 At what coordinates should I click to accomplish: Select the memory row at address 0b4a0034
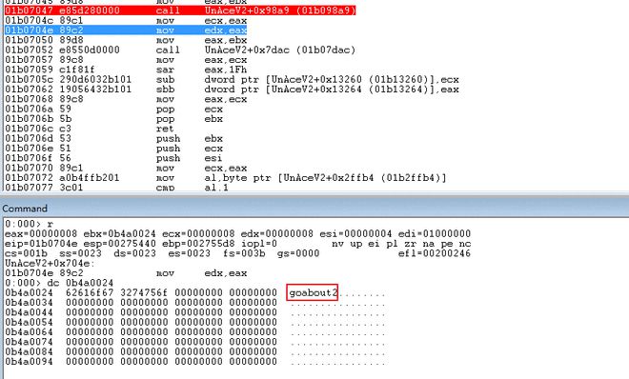(195, 303)
